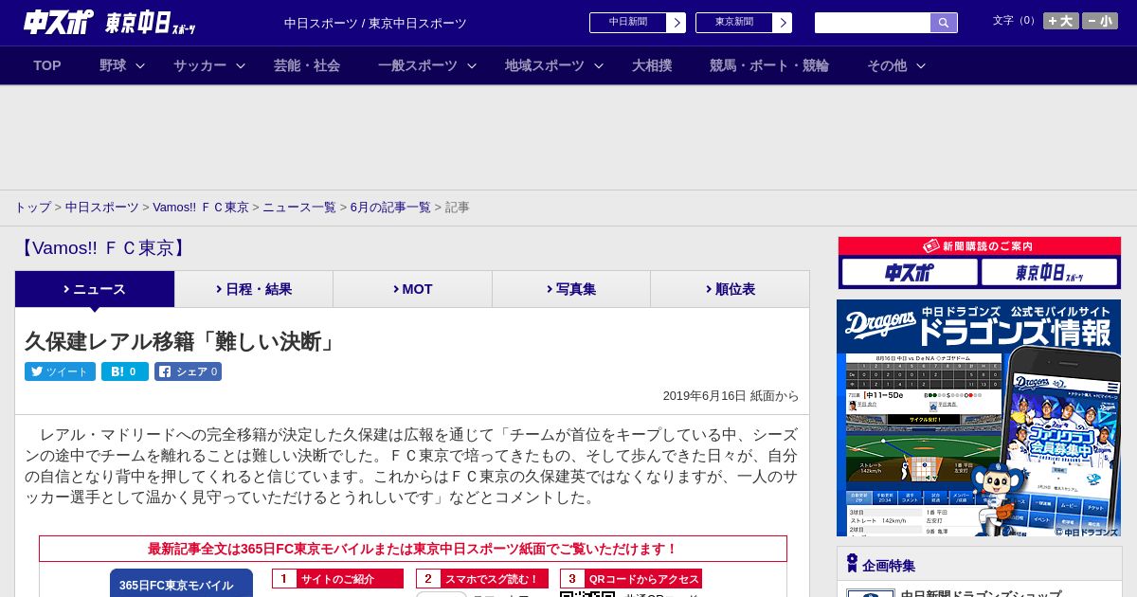The image size is (1137, 597).
Task: Open the 中日新聞 link button
Action: coord(637,23)
